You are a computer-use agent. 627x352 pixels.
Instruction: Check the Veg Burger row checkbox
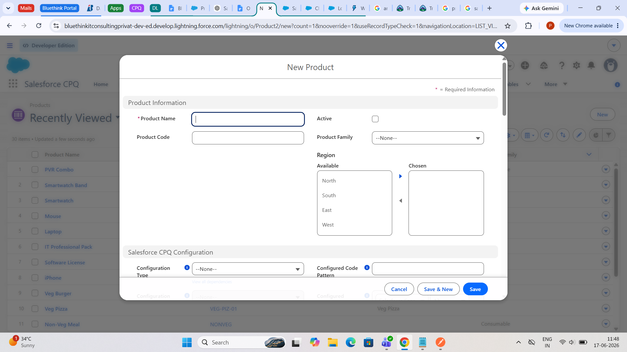[x=35, y=293]
